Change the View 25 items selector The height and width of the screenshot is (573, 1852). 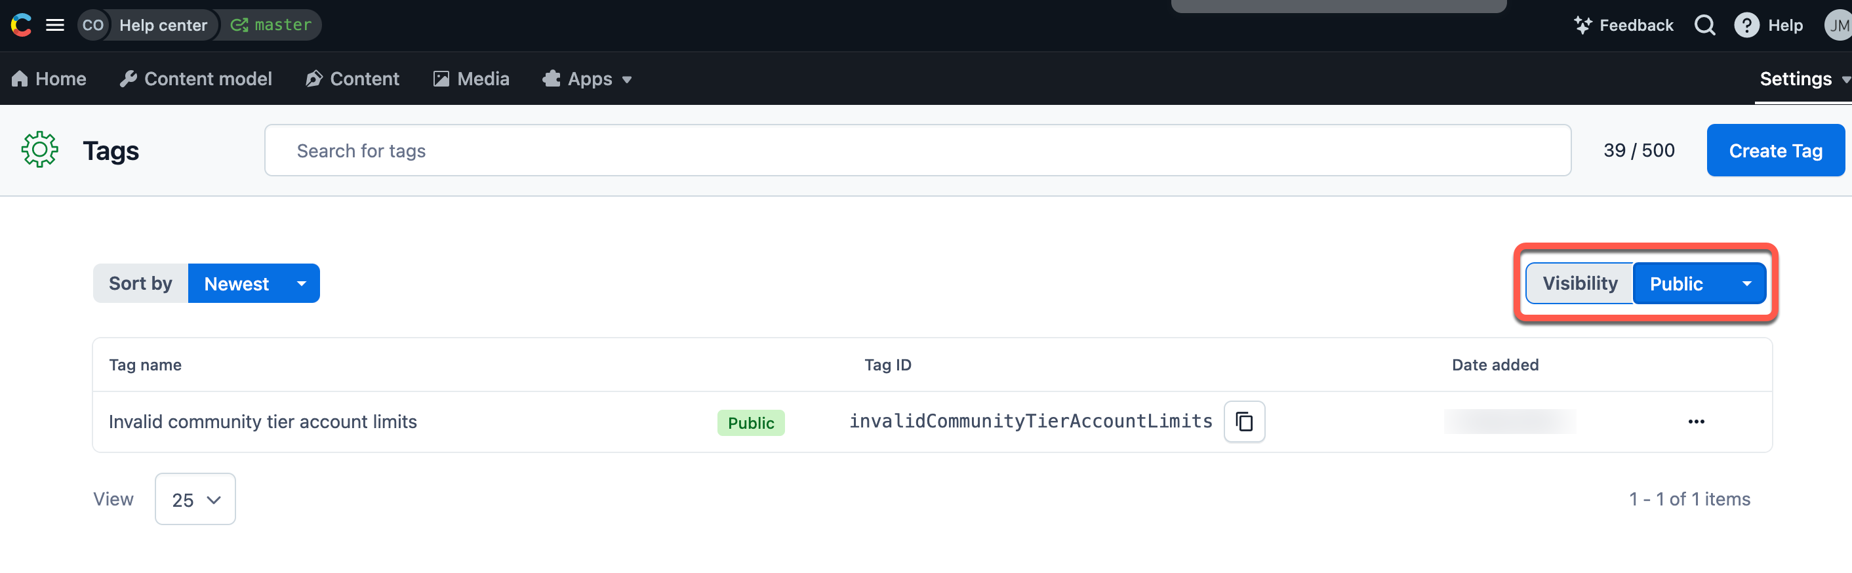(x=195, y=499)
